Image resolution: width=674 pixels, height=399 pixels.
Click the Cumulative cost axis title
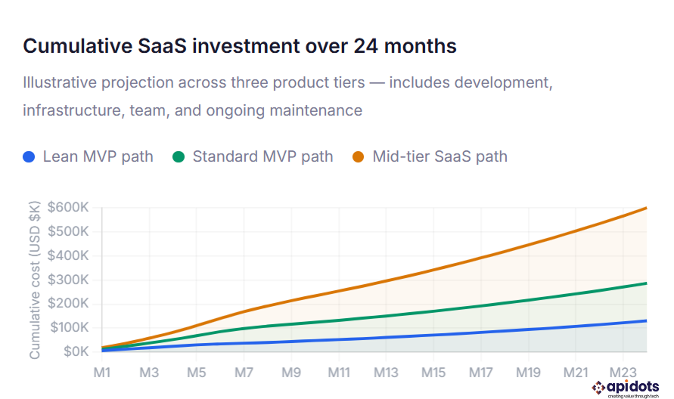click(35, 279)
